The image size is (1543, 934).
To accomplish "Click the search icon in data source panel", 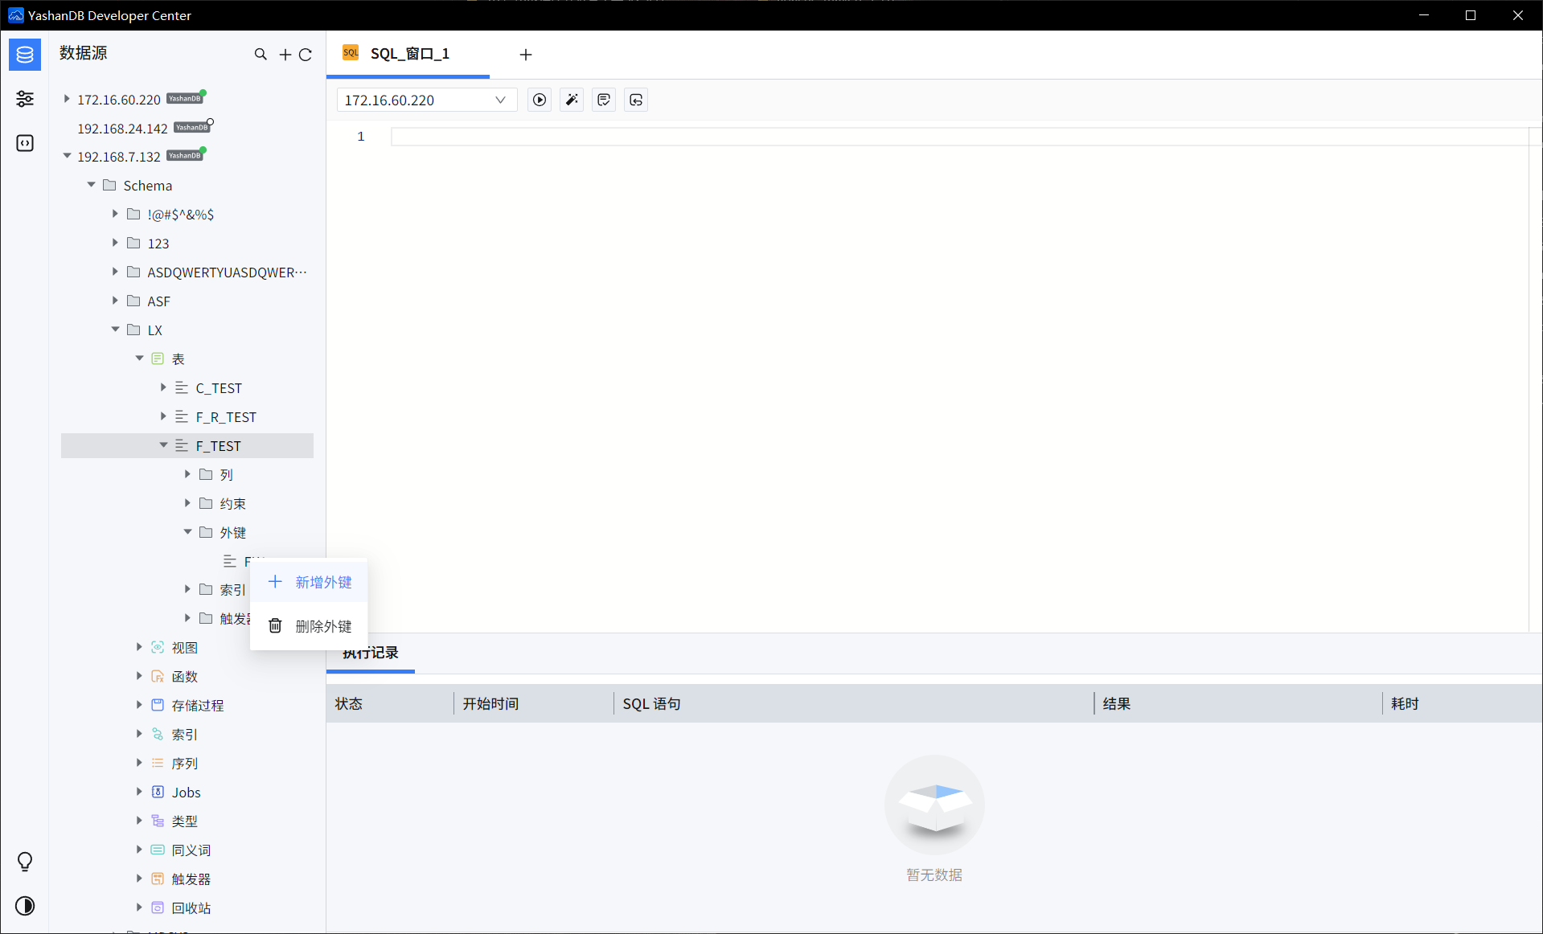I will point(261,55).
